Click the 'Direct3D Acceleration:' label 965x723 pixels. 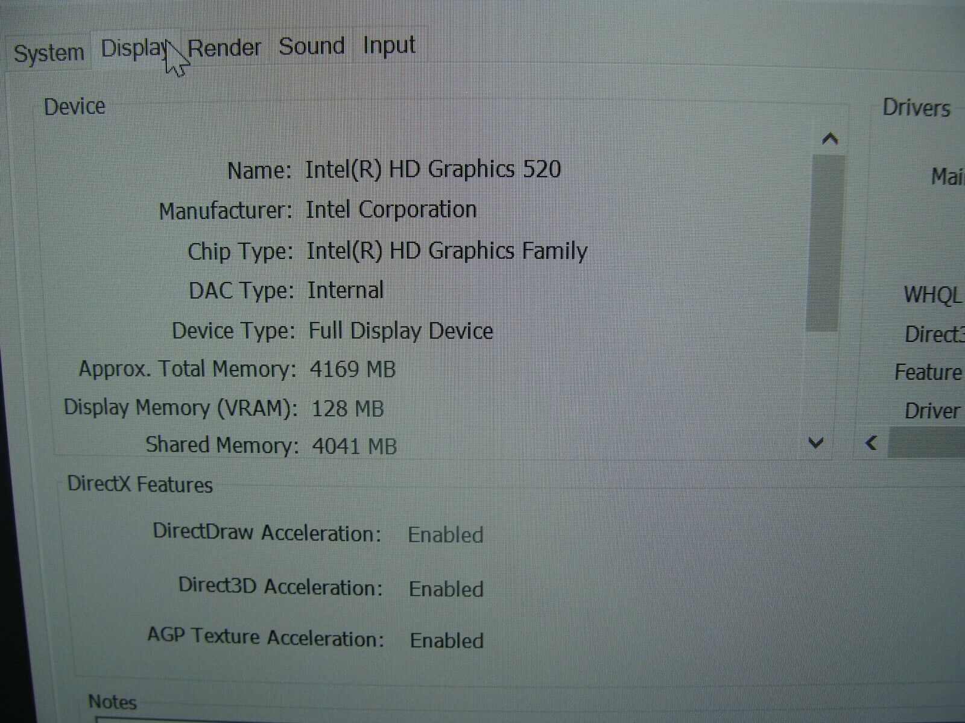coord(280,586)
